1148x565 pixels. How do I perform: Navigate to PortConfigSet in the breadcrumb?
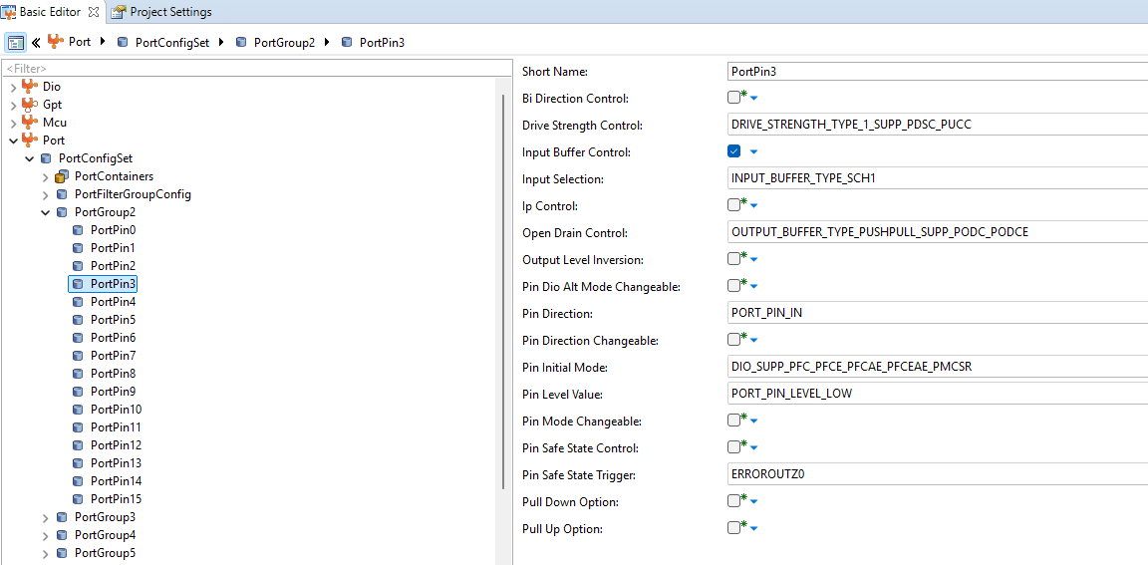pyautogui.click(x=171, y=42)
